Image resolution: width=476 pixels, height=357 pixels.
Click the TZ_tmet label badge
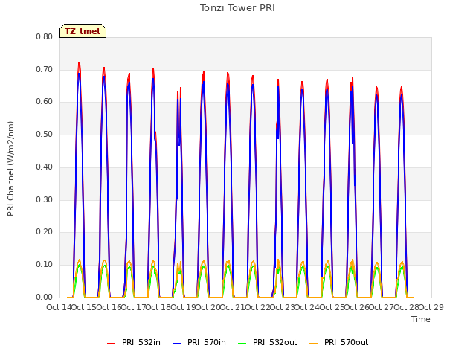83,31
